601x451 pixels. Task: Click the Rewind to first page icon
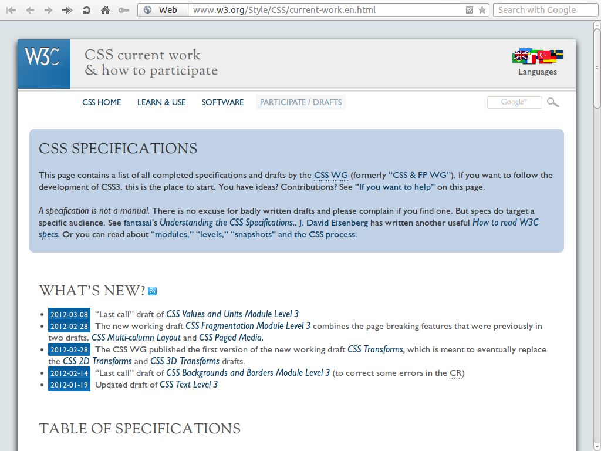tap(11, 10)
